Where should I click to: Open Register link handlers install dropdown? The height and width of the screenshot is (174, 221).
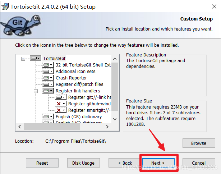tap(48, 91)
